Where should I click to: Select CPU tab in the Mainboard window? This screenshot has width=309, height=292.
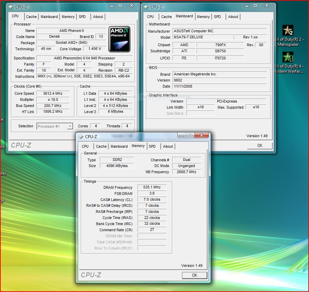(150, 17)
